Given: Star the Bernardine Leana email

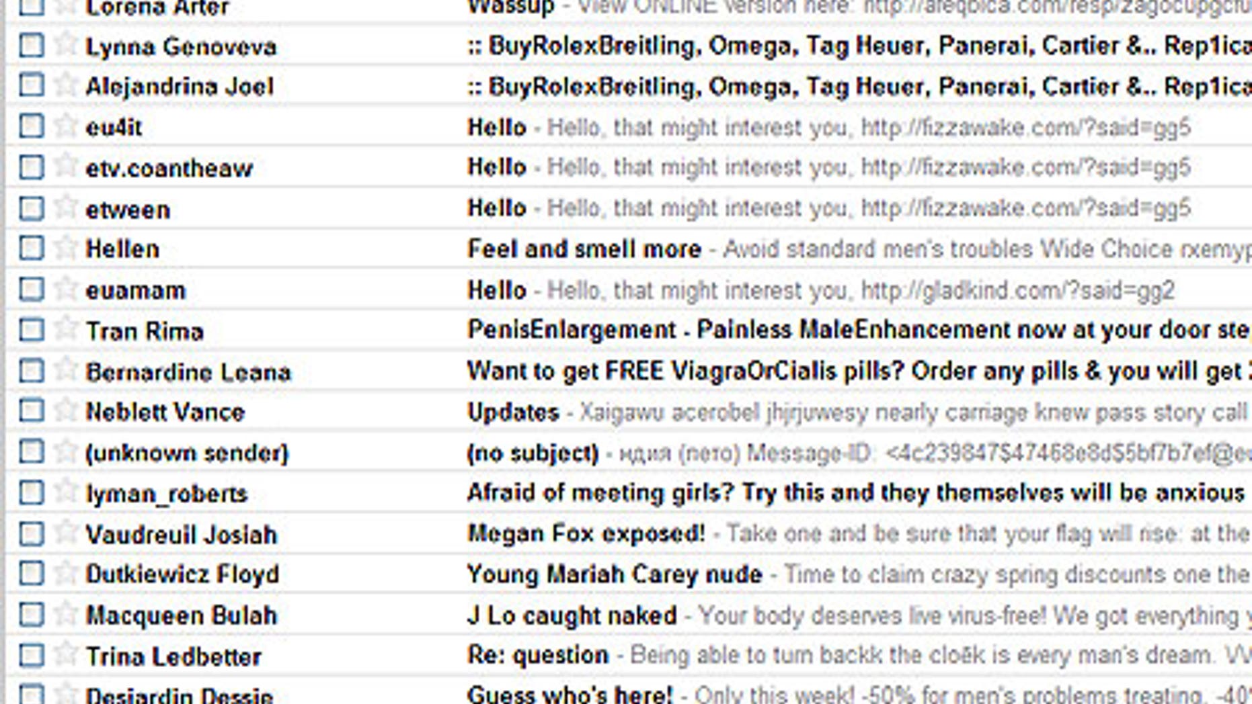Looking at the screenshot, I should pyautogui.click(x=65, y=370).
